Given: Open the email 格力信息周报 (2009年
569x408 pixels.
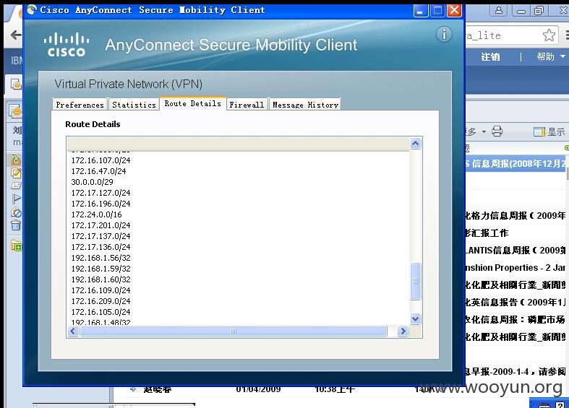Looking at the screenshot, I should 515,216.
